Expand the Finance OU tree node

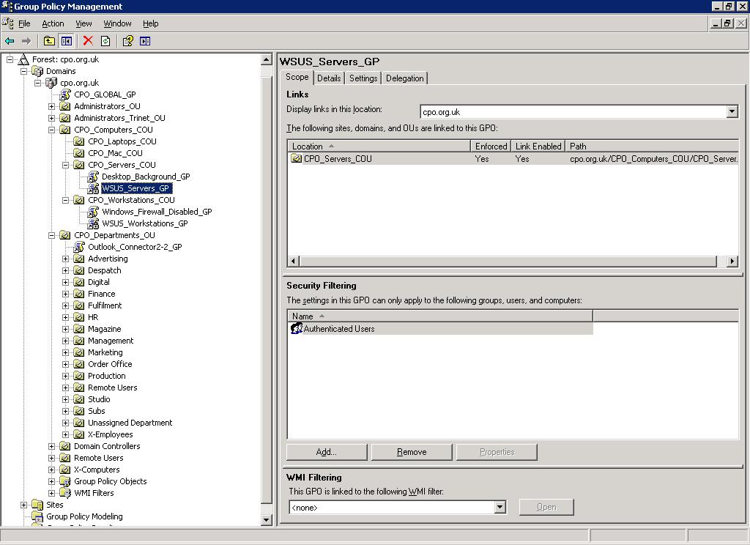coord(65,294)
